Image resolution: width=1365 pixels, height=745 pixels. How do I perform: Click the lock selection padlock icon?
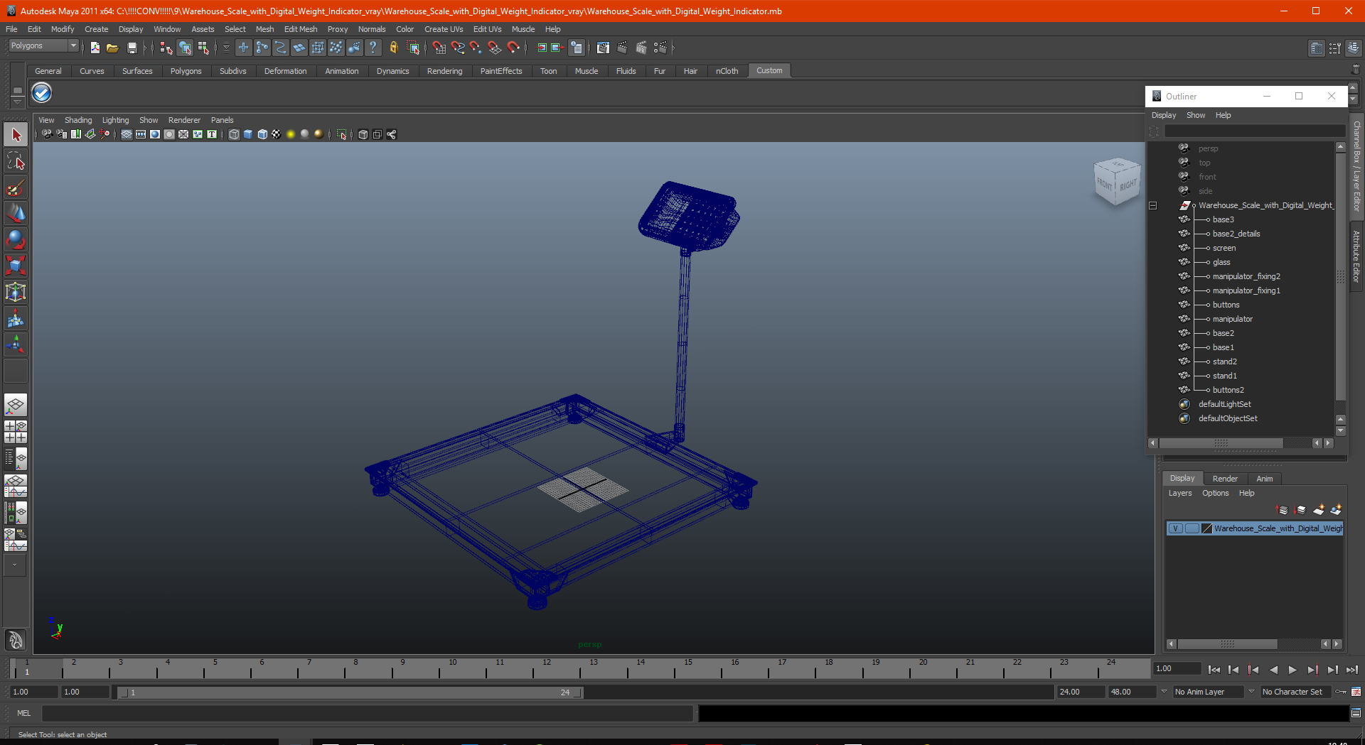393,48
